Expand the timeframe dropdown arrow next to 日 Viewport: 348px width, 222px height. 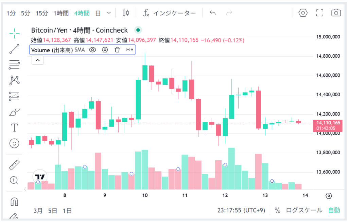click(x=109, y=13)
